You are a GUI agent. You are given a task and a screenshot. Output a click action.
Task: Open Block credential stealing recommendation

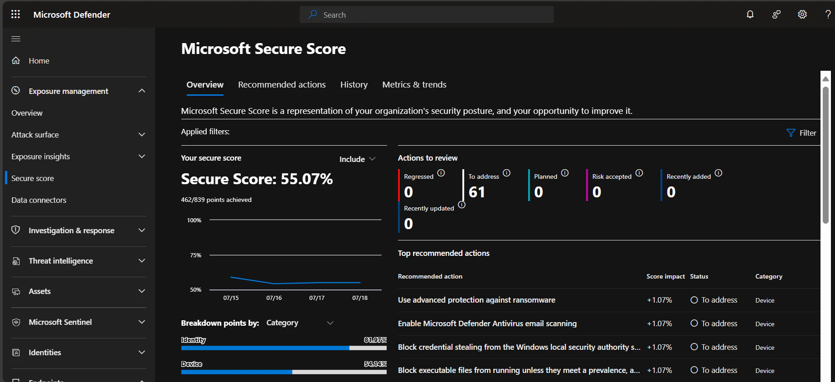click(x=519, y=347)
